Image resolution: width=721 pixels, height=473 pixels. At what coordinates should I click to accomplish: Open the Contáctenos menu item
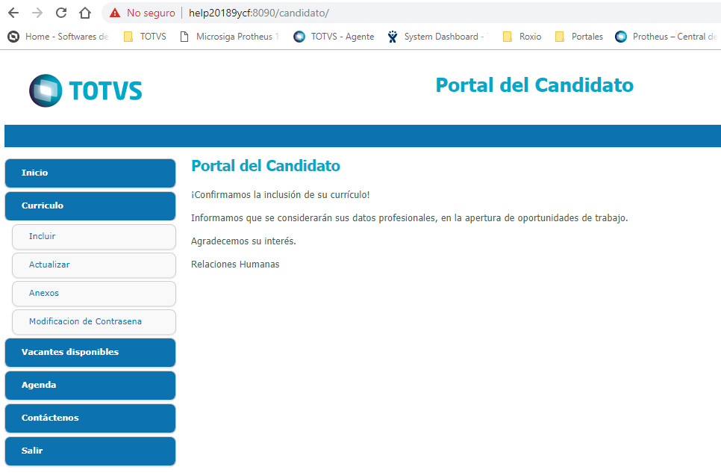90,418
